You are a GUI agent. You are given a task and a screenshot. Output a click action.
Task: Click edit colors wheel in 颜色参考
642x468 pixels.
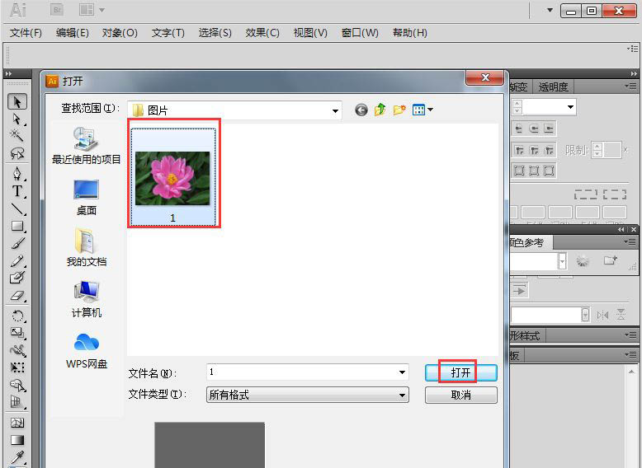tap(583, 260)
